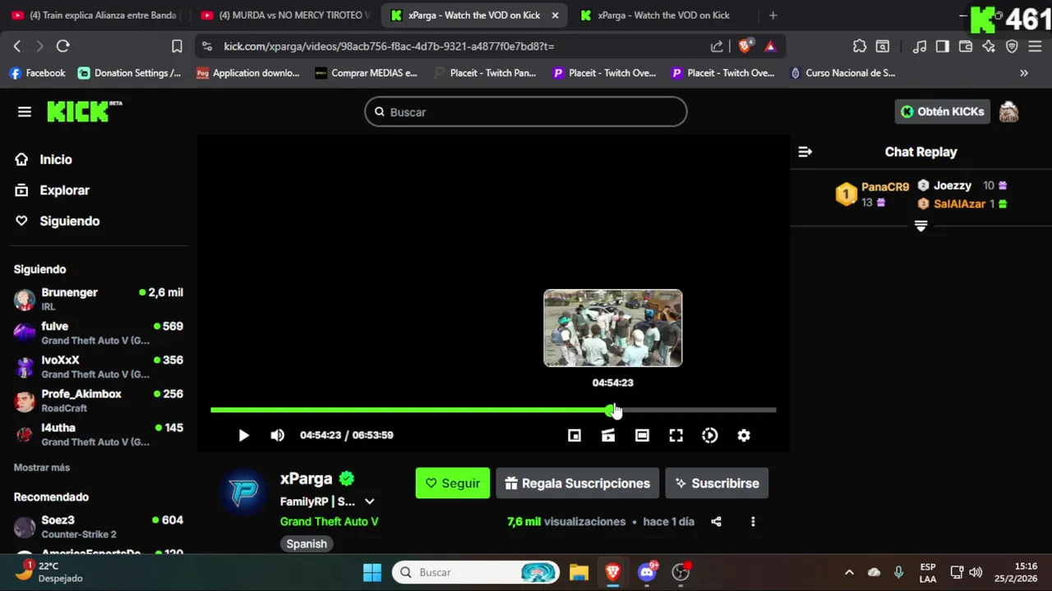Open Leo AI sparkle icon in toolbar
The image size is (1052, 591).
pyautogui.click(x=989, y=47)
